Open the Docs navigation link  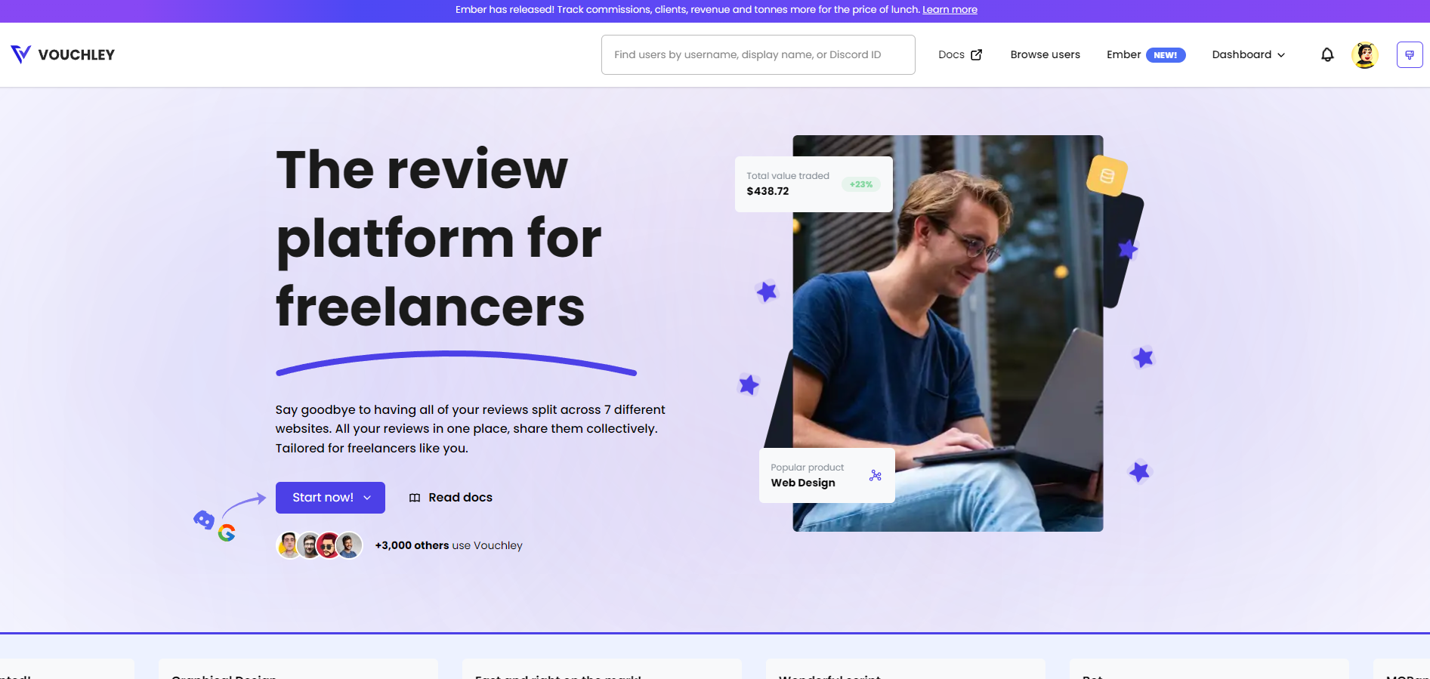click(x=951, y=54)
